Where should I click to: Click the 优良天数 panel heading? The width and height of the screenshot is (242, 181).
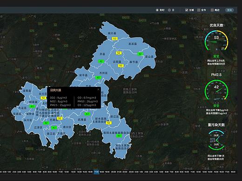click(216, 25)
